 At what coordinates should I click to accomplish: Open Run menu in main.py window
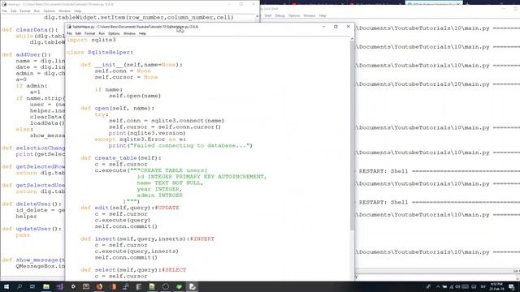(37, 11)
